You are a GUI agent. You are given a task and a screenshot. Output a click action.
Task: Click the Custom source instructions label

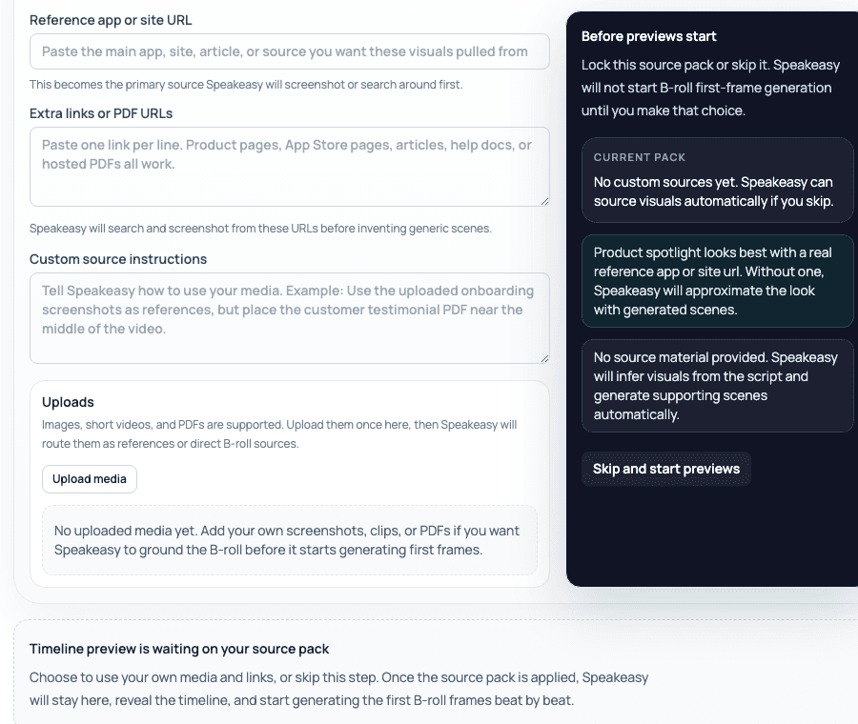click(118, 259)
